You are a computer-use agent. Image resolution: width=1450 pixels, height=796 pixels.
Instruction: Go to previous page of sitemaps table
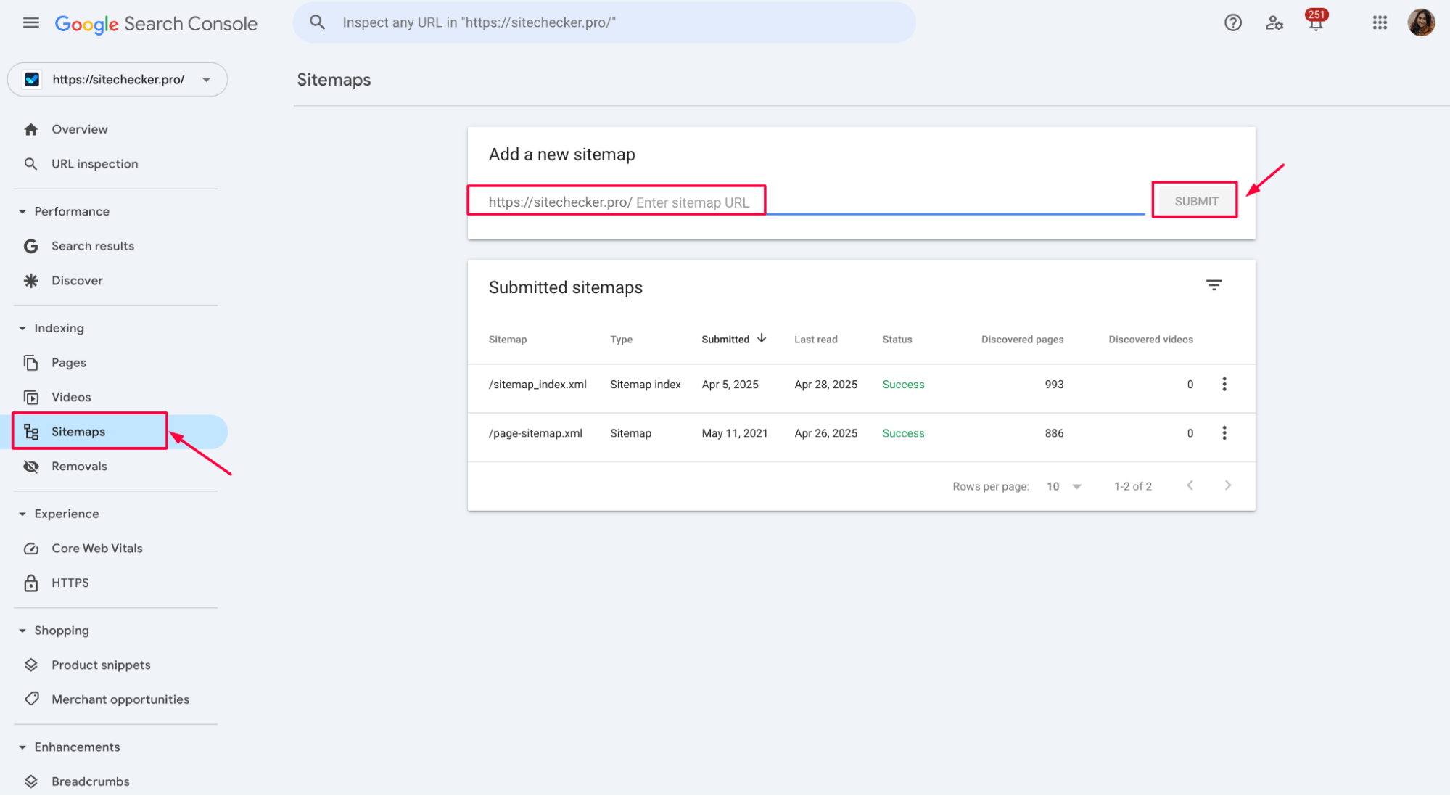click(x=1190, y=485)
